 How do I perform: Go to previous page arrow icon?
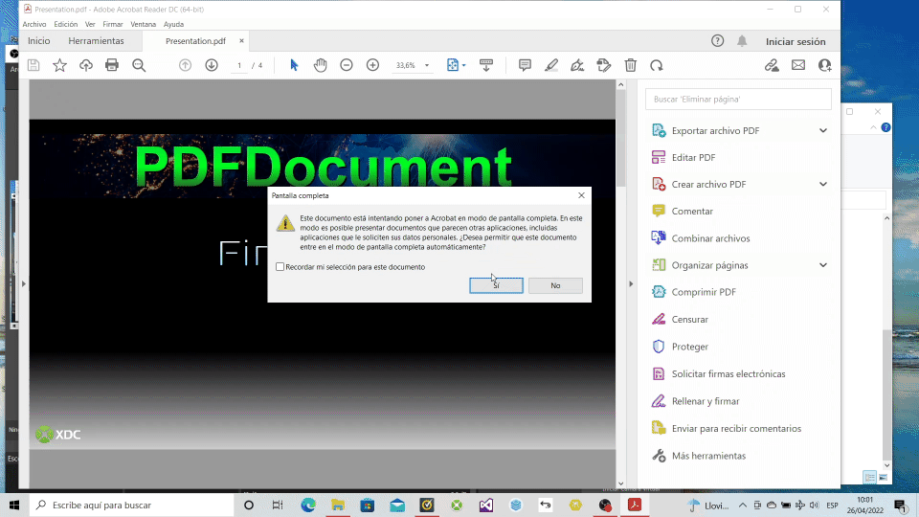(185, 65)
